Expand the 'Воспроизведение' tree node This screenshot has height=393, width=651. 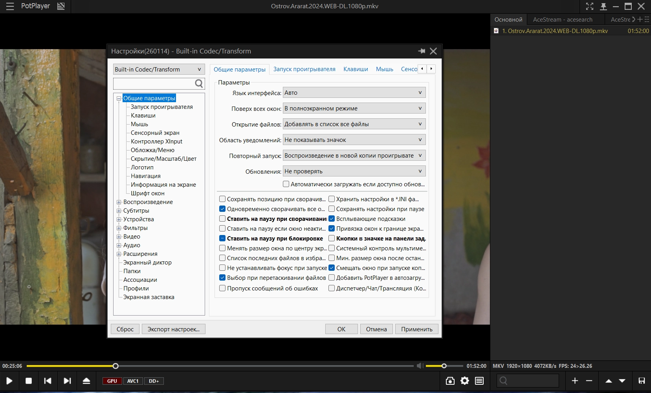click(x=119, y=202)
